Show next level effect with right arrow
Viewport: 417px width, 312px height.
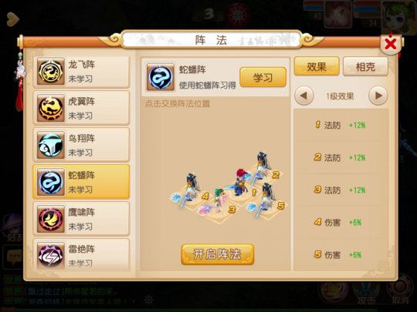pyautogui.click(x=378, y=96)
